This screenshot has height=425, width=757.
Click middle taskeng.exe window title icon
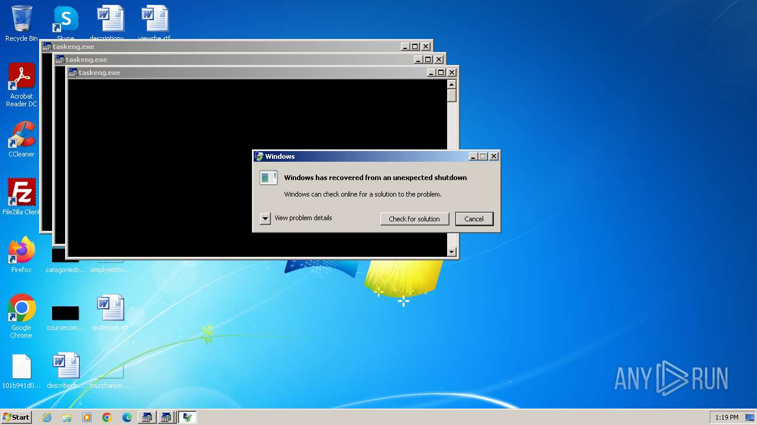[x=60, y=60]
